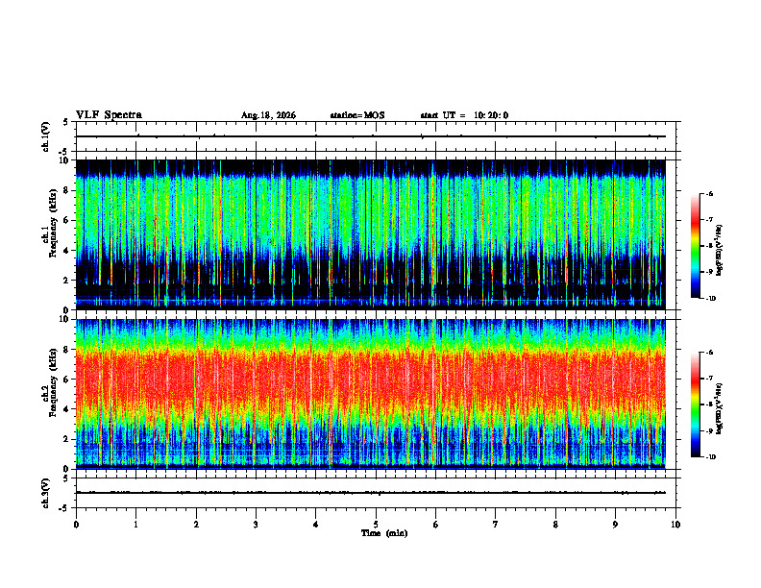761x588 pixels.
Task: Click the "5" tick of ch.1(V) axis
Action: (x=65, y=123)
